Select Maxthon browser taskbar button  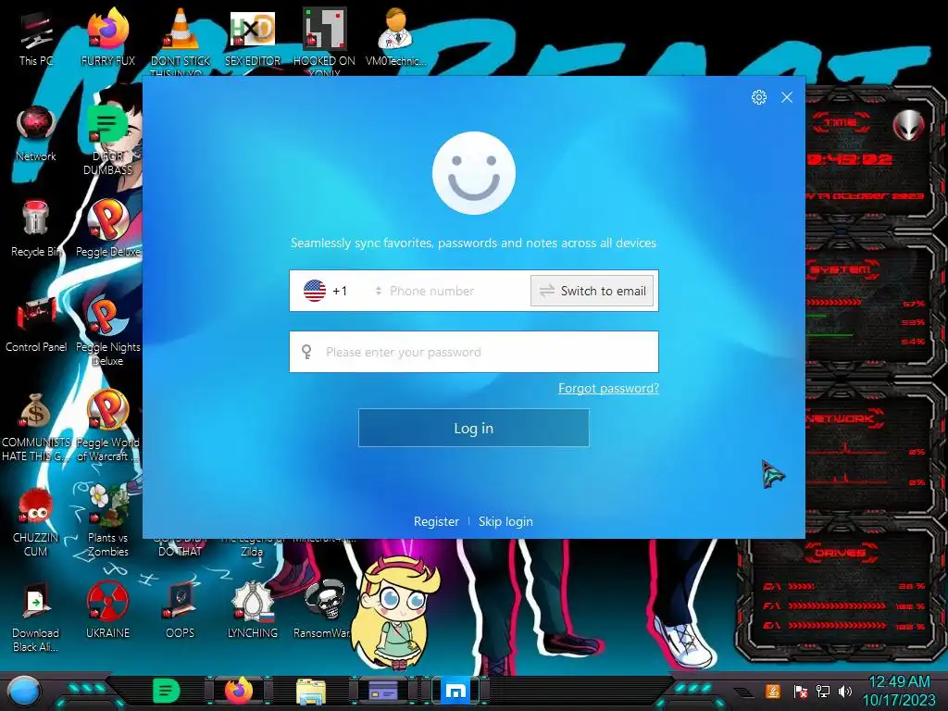click(455, 691)
